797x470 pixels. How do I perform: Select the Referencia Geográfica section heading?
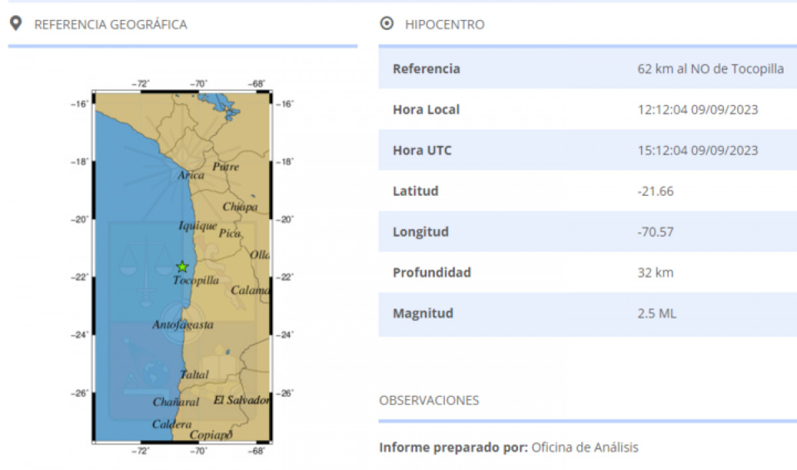(x=110, y=25)
